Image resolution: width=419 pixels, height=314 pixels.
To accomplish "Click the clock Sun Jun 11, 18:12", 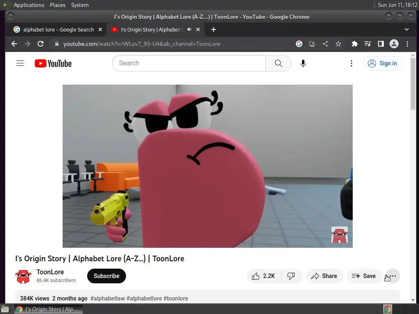I will click(x=397, y=5).
